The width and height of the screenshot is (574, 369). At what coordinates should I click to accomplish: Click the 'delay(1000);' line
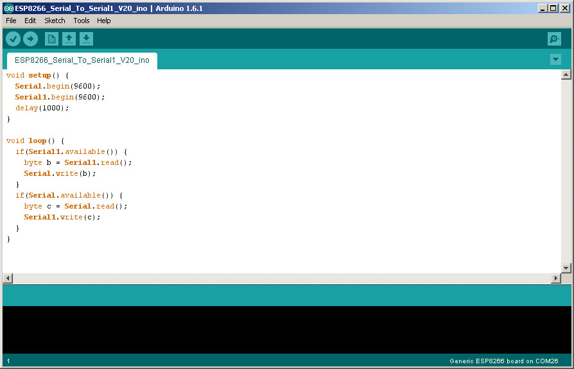pyautogui.click(x=42, y=108)
